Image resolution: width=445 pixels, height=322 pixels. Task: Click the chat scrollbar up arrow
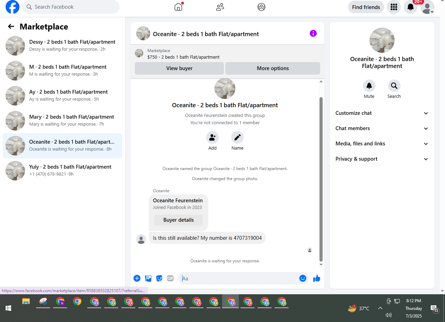321,82
